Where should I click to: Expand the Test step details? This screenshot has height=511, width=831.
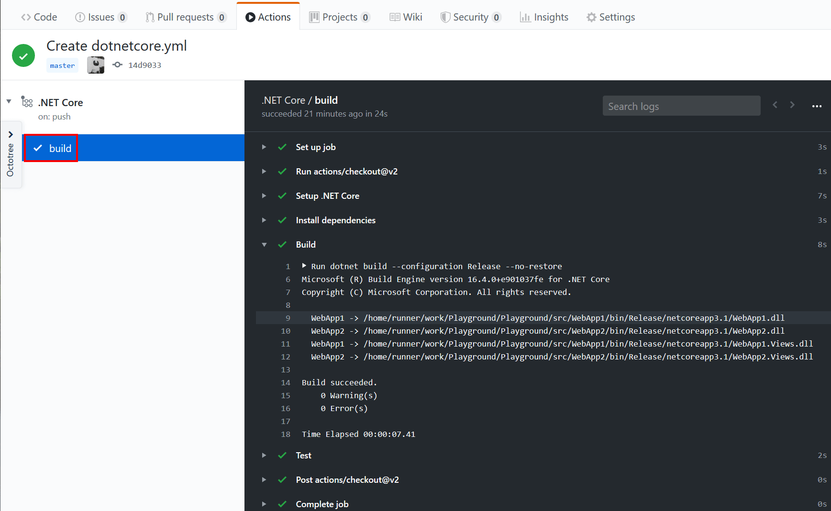[x=264, y=455]
